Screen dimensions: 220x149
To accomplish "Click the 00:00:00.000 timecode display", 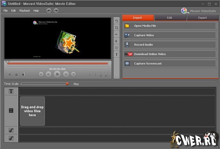I will click(57, 69).
